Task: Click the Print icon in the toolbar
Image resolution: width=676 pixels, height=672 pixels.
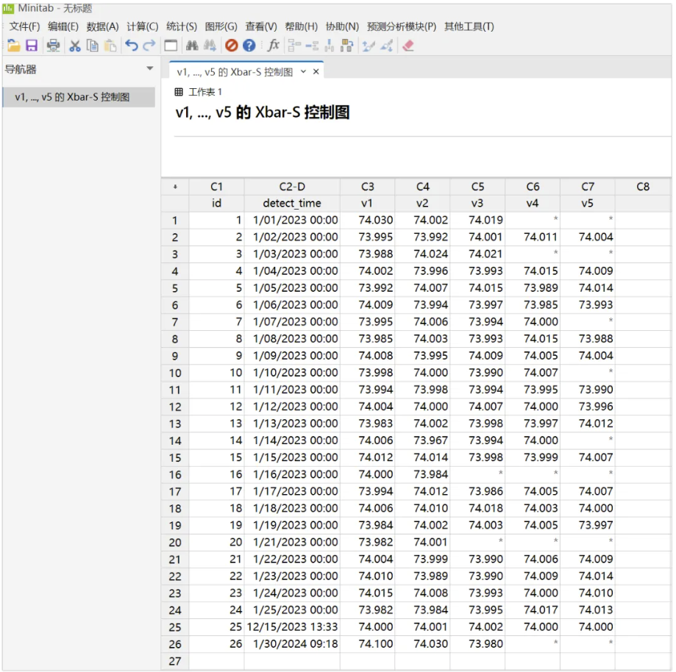Action: tap(53, 46)
